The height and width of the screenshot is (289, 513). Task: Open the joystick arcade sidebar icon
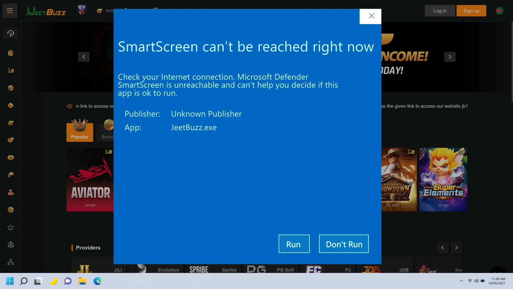11,192
